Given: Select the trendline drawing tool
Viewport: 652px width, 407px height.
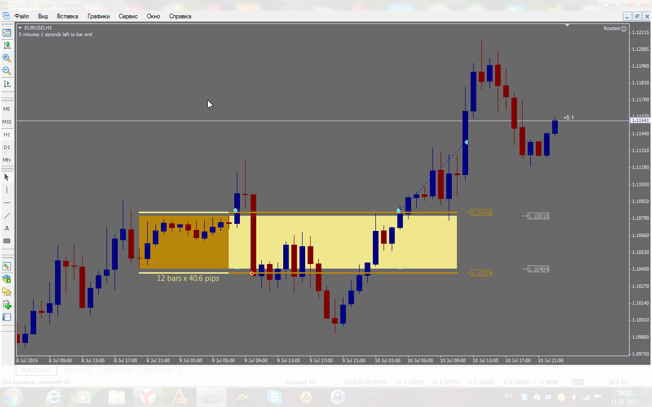Looking at the screenshot, I should click(x=7, y=216).
